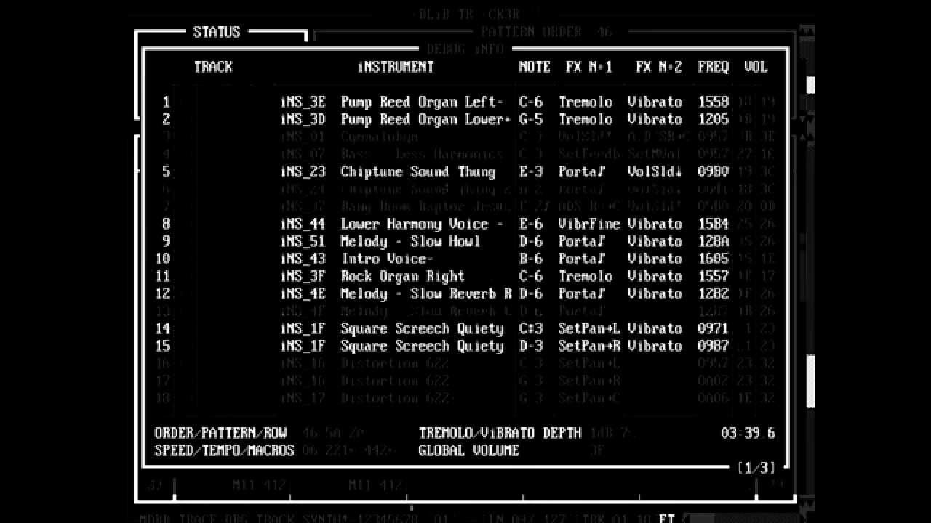This screenshot has height=523, width=931.
Task: Click the ORDER/PATTERN/ROW label
Action: click(220, 434)
